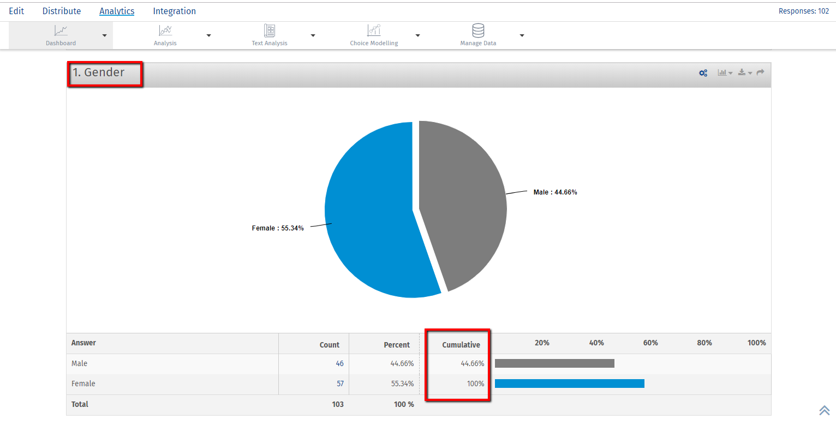The image size is (836, 426).
Task: Click the share arrow icon on chart panel
Action: (760, 72)
